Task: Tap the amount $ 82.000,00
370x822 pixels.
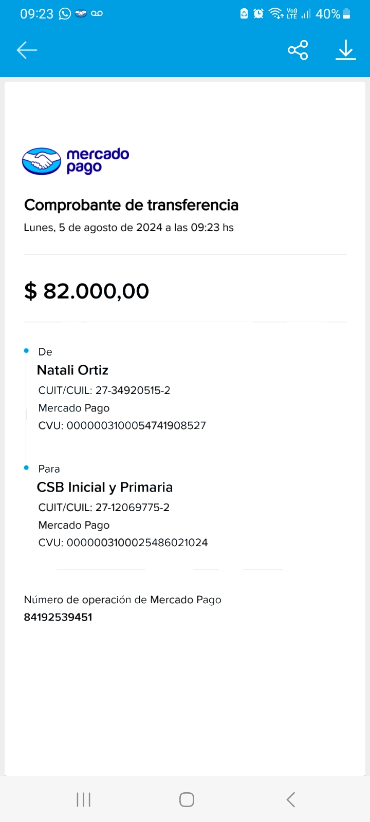Action: click(86, 291)
